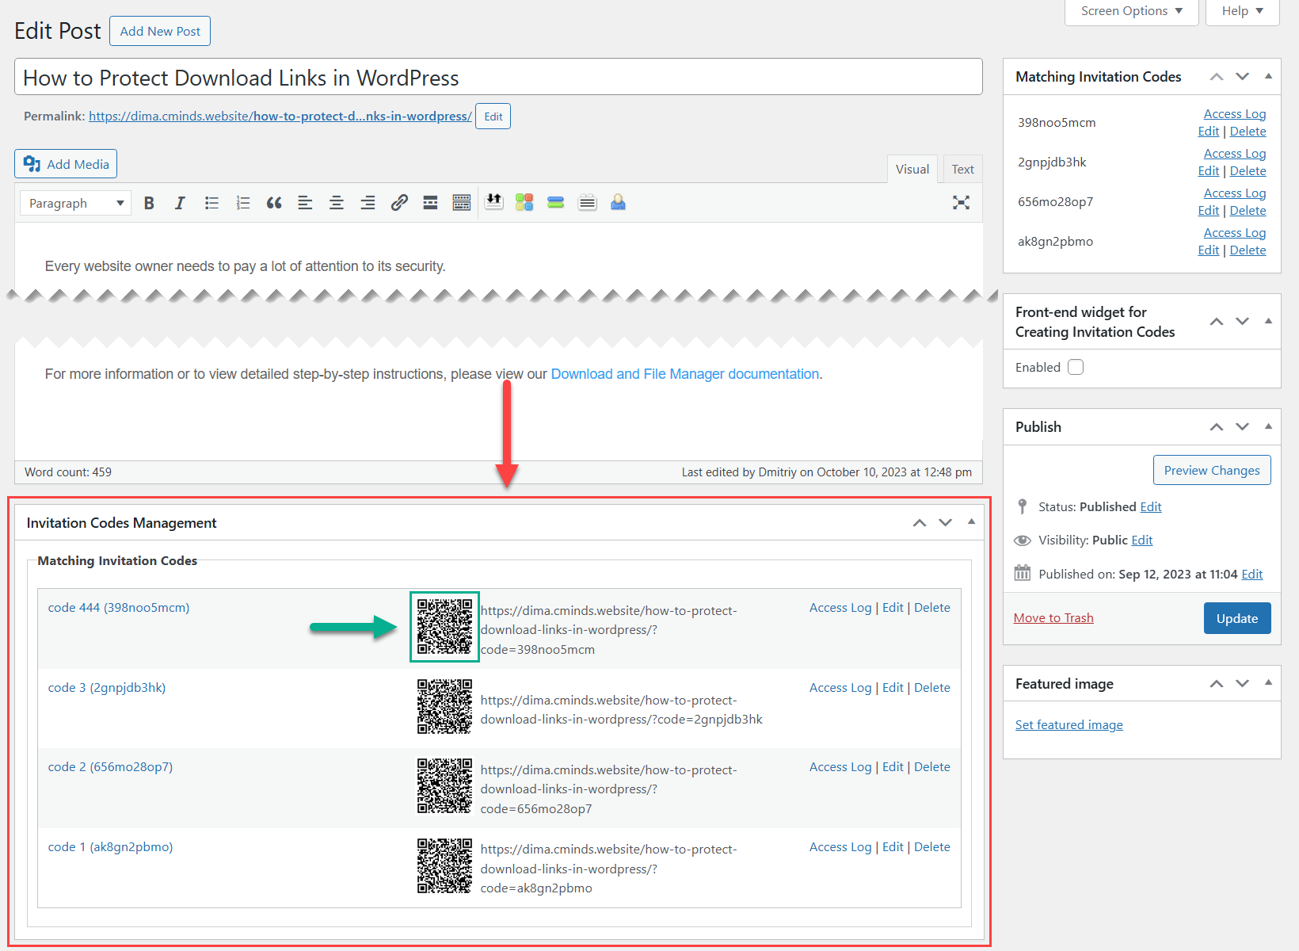Edit the post visibility
The width and height of the screenshot is (1299, 951).
1142,540
